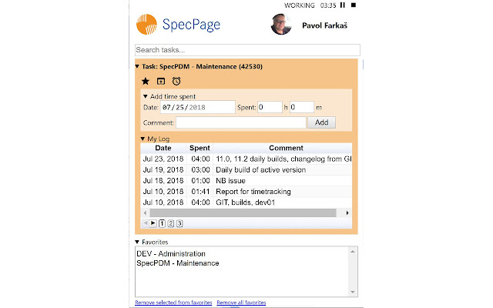
Task: Click the 01:41 spent value
Action: pyautogui.click(x=200, y=192)
